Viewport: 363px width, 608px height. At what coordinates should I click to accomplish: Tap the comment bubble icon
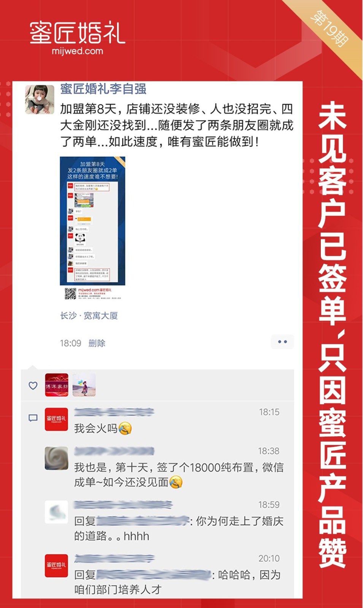coord(33,418)
